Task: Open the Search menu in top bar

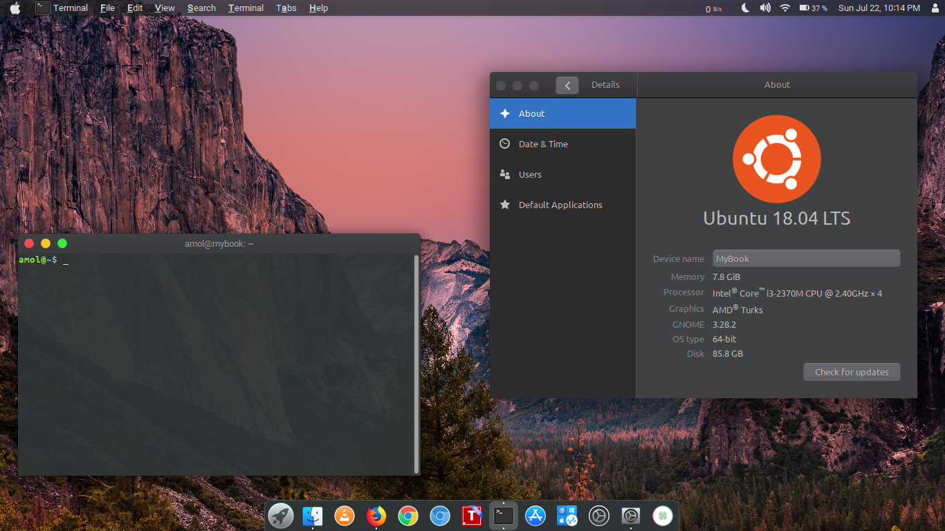Action: (201, 8)
